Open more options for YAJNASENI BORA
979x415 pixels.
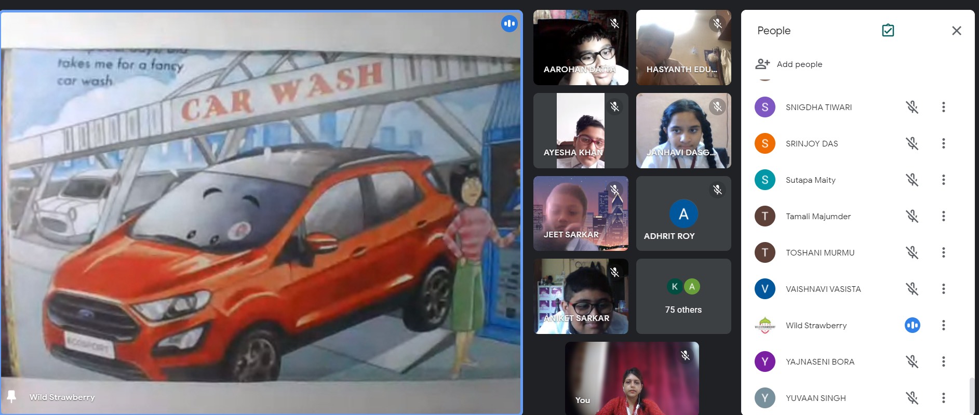pos(944,362)
